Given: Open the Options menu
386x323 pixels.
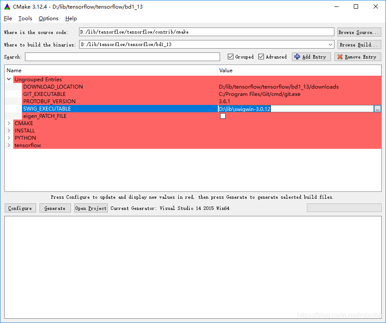Looking at the screenshot, I should coord(49,18).
